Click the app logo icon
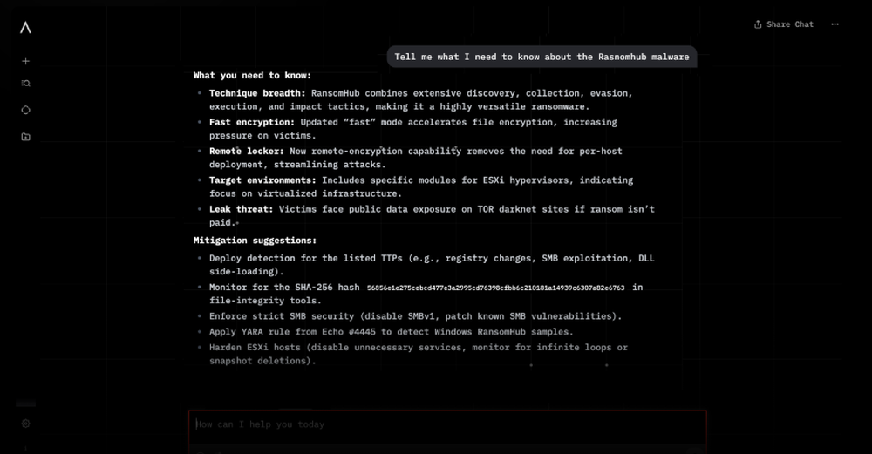The width and height of the screenshot is (872, 454). (x=25, y=28)
